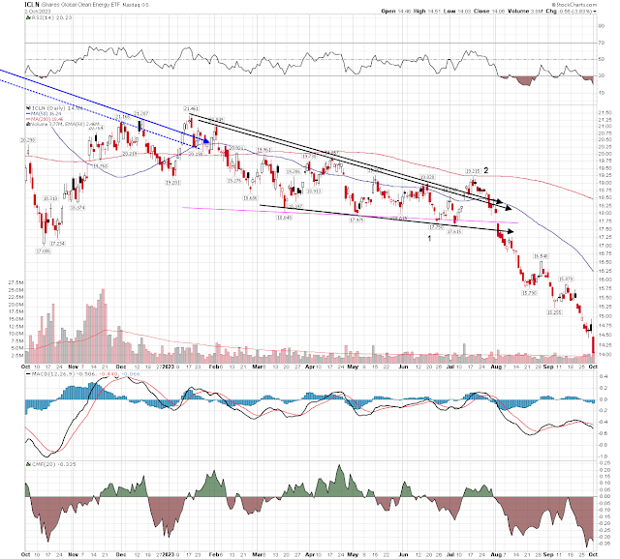The height and width of the screenshot is (559, 620).
Task: Click the 19.215 high price label
Action: click(x=473, y=171)
